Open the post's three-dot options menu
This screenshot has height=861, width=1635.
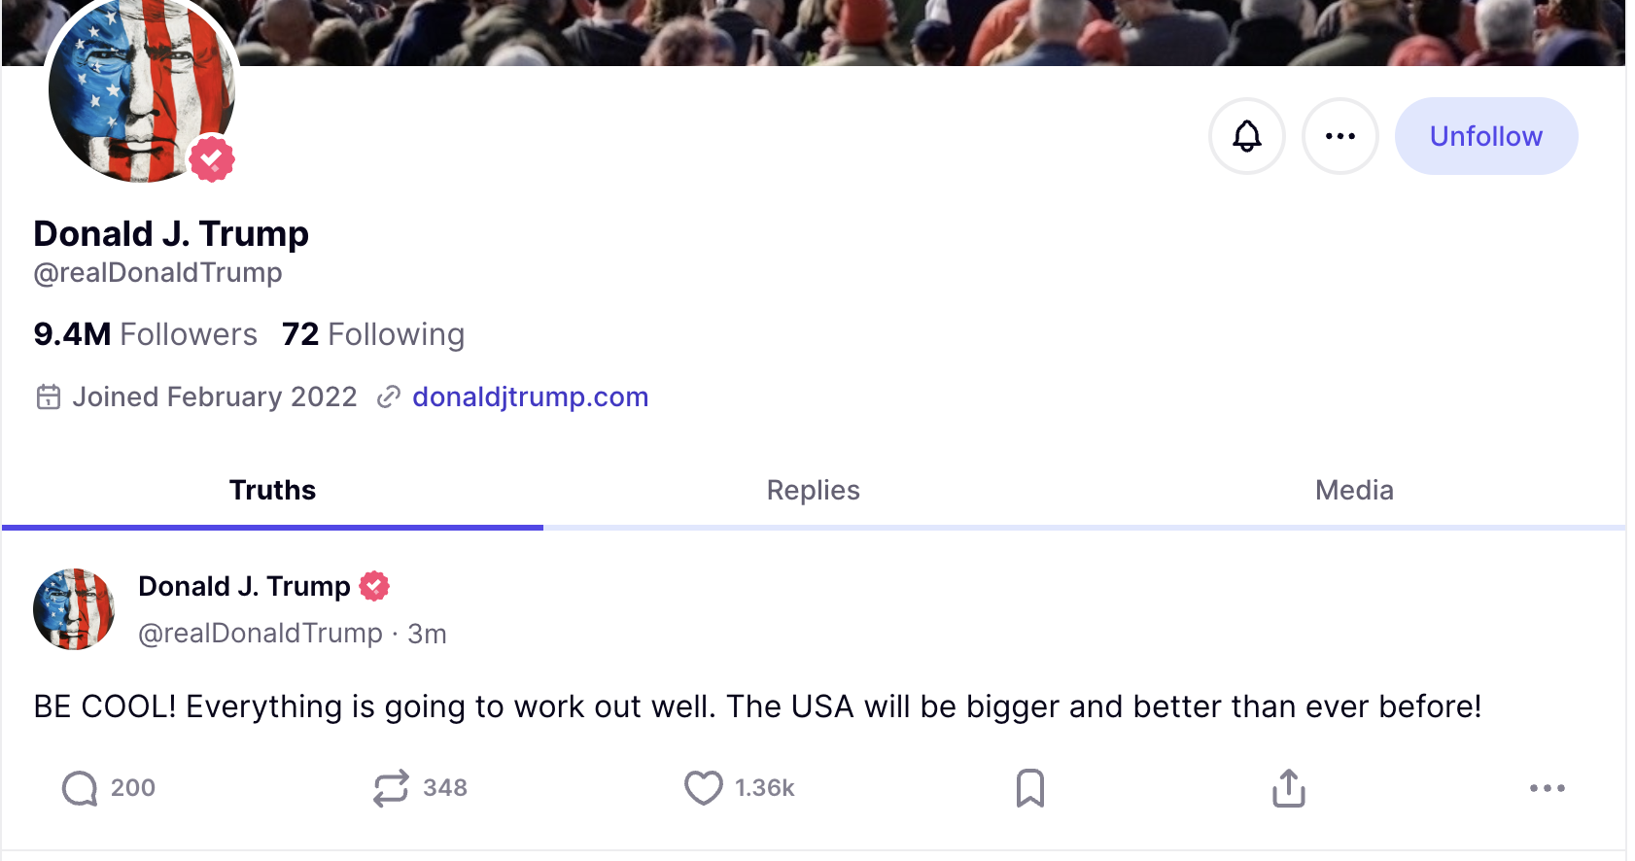pyautogui.click(x=1547, y=788)
